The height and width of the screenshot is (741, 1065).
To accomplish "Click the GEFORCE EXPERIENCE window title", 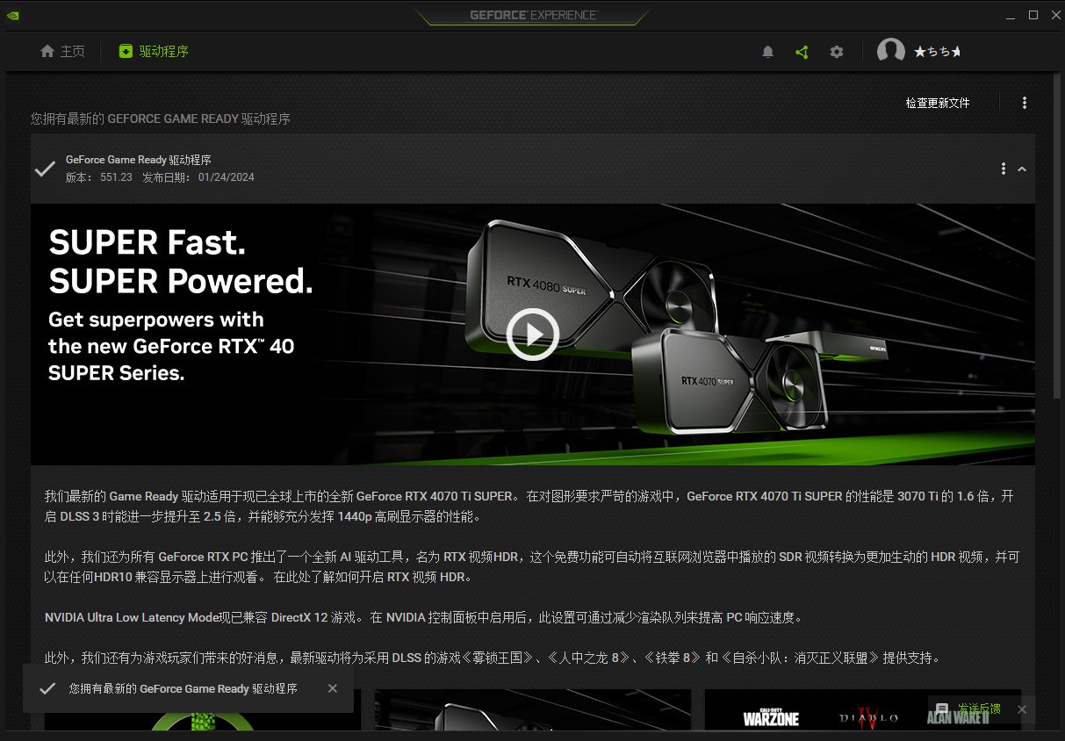I will point(533,15).
